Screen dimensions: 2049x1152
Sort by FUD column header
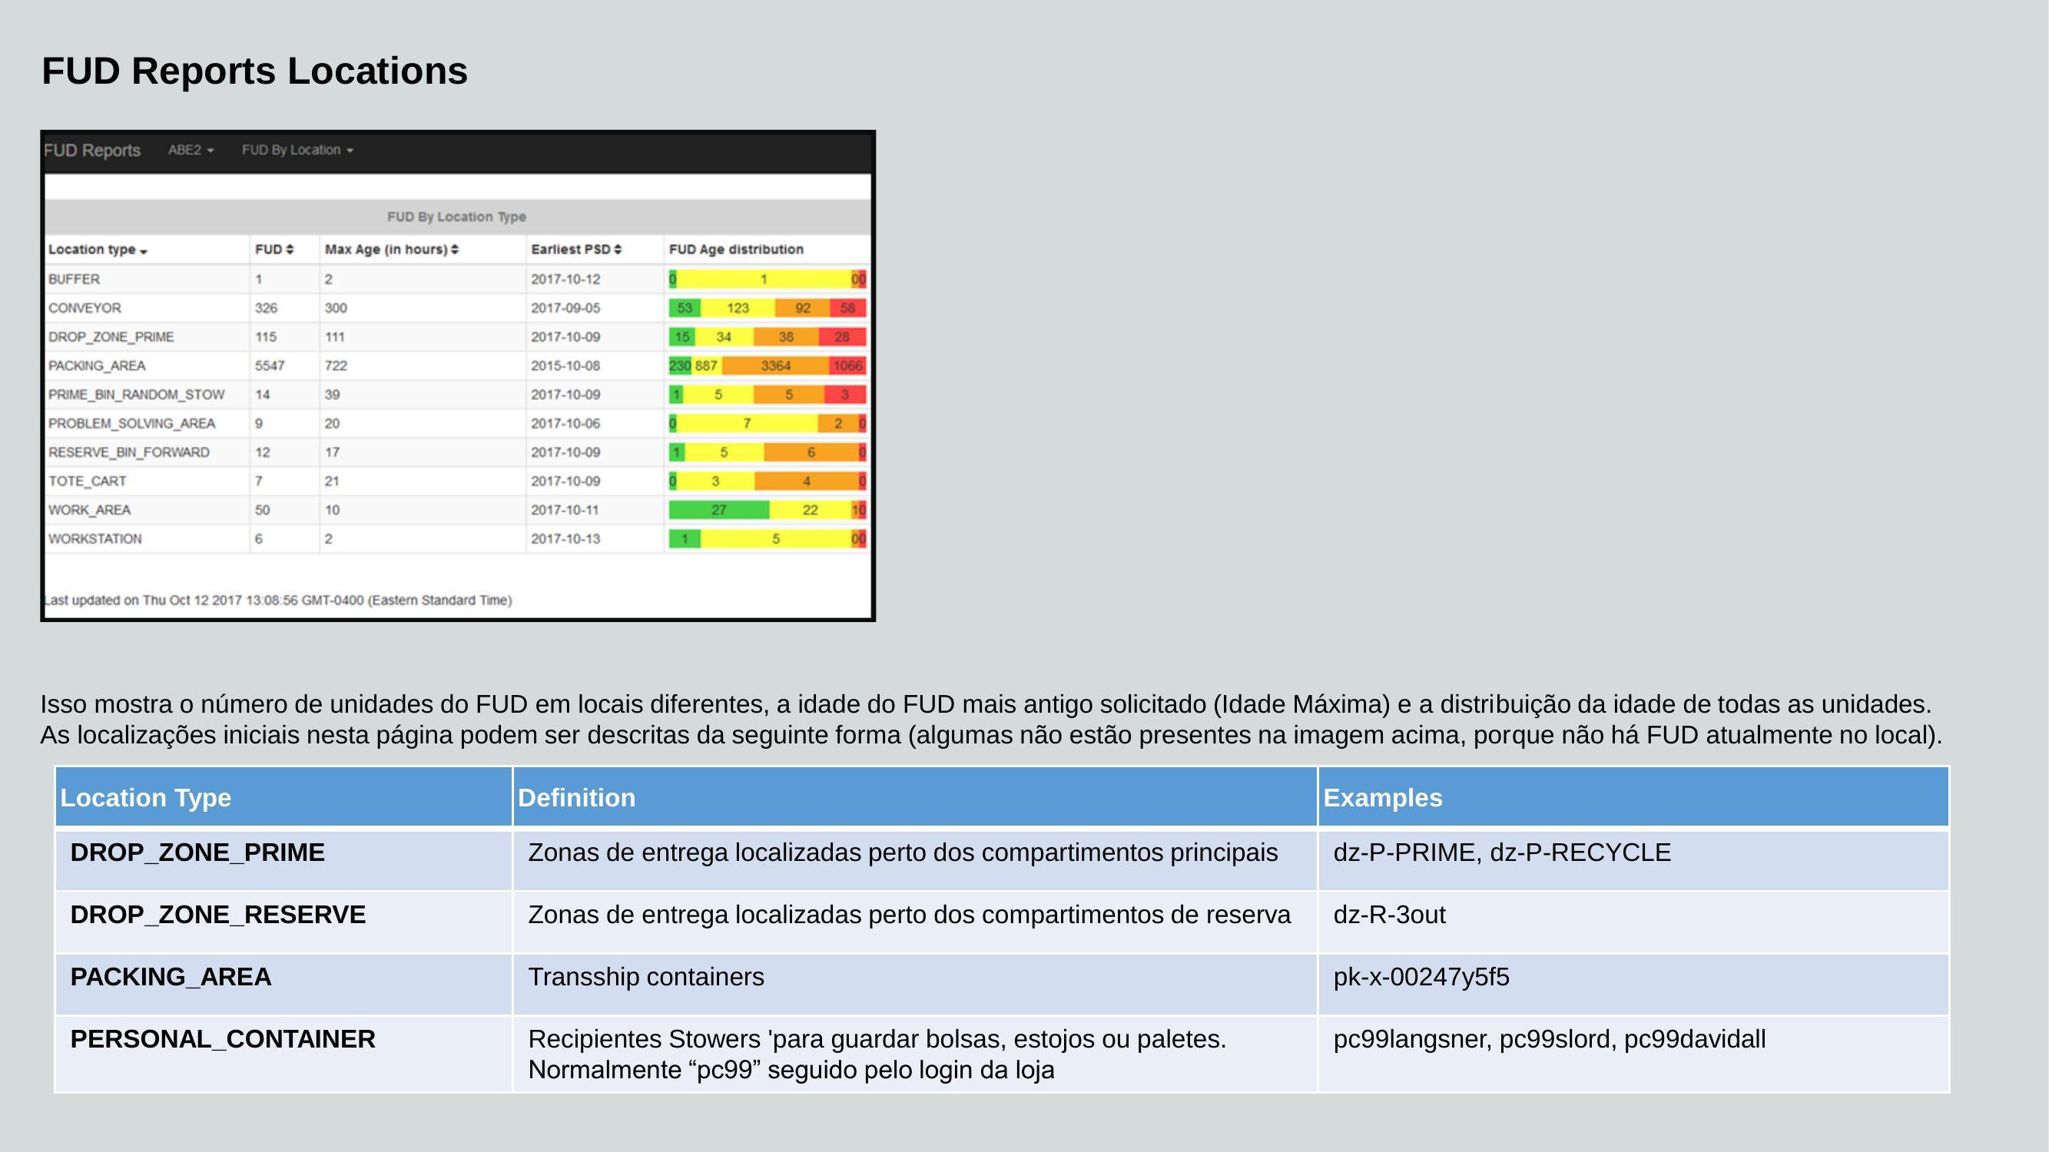click(x=274, y=250)
